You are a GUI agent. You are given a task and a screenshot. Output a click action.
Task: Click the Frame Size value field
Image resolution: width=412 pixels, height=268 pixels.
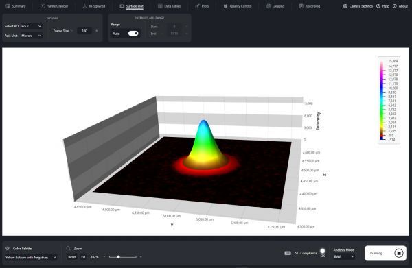(x=84, y=31)
